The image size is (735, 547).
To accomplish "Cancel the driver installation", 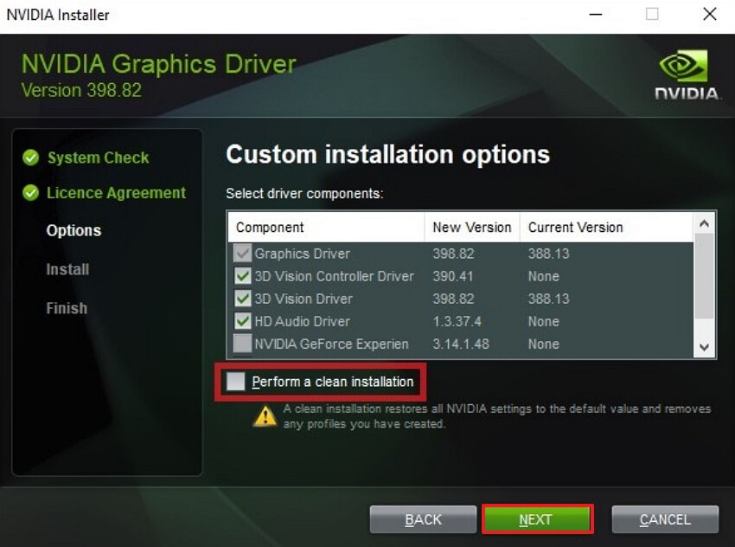I will point(665,519).
